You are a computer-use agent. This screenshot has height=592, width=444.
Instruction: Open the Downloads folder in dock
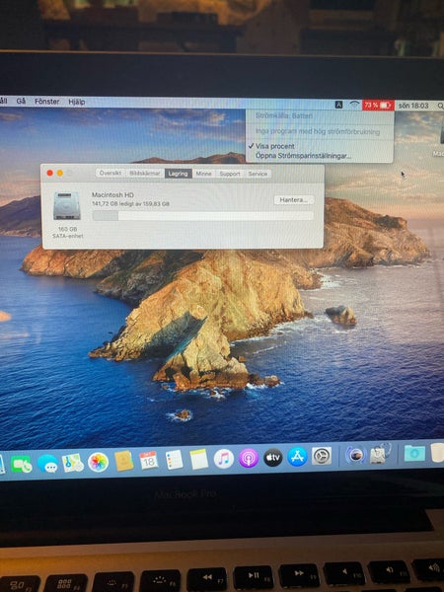click(x=414, y=453)
